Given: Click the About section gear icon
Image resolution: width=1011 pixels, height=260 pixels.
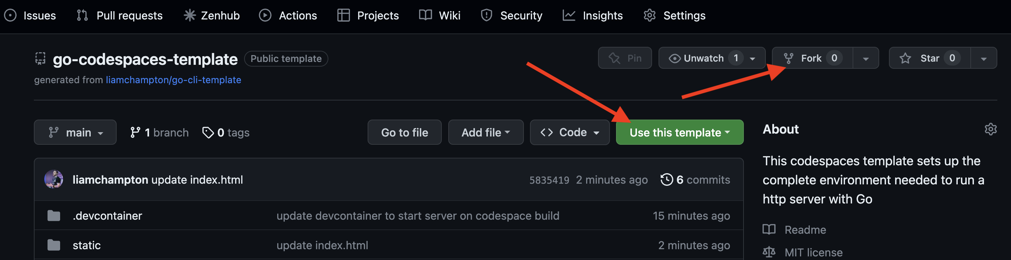Looking at the screenshot, I should pos(990,129).
